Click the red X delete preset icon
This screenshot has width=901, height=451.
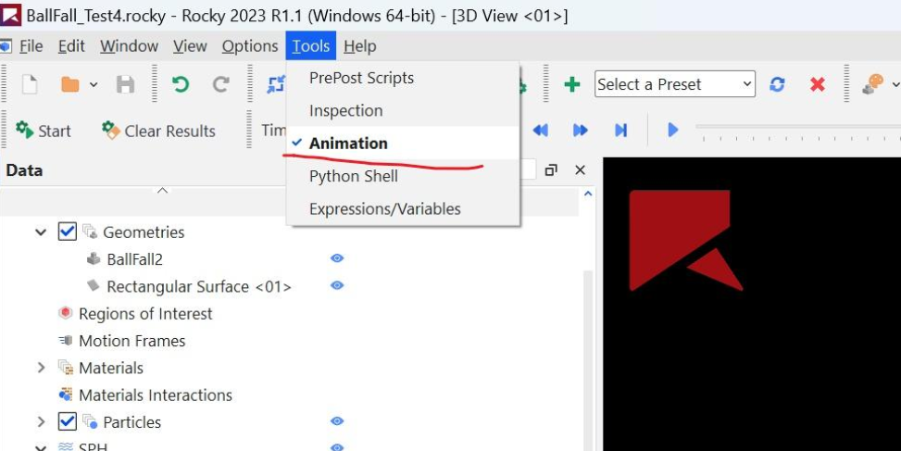click(817, 84)
